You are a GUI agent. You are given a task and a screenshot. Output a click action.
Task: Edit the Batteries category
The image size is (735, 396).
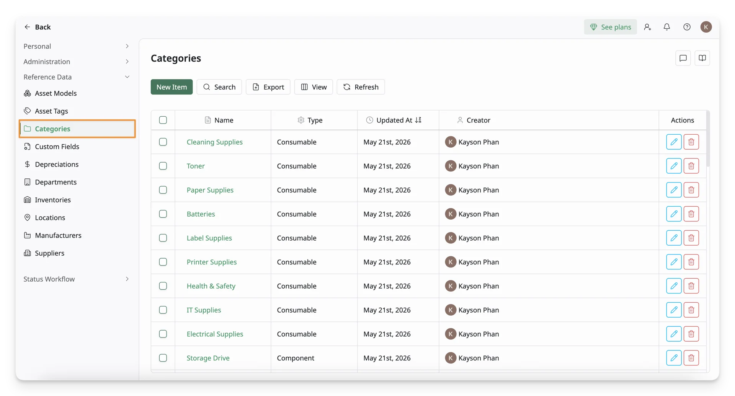click(x=674, y=214)
